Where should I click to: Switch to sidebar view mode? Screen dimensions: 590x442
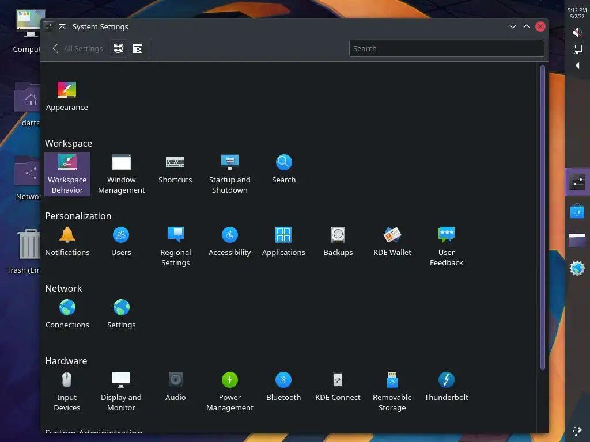[138, 48]
